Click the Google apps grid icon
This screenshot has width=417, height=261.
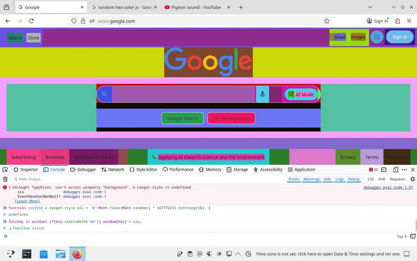(x=377, y=37)
